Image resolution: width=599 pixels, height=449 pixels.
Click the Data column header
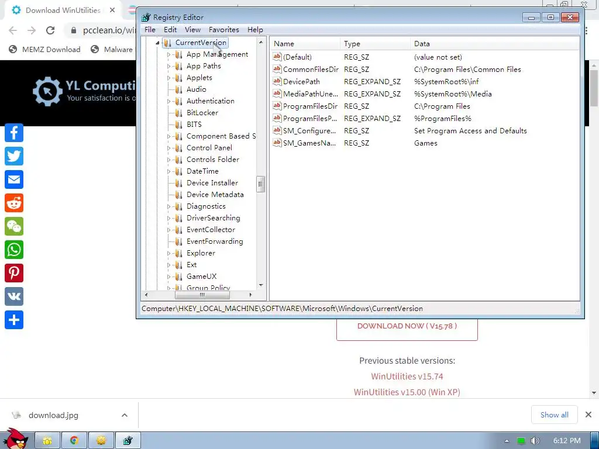pyautogui.click(x=495, y=43)
